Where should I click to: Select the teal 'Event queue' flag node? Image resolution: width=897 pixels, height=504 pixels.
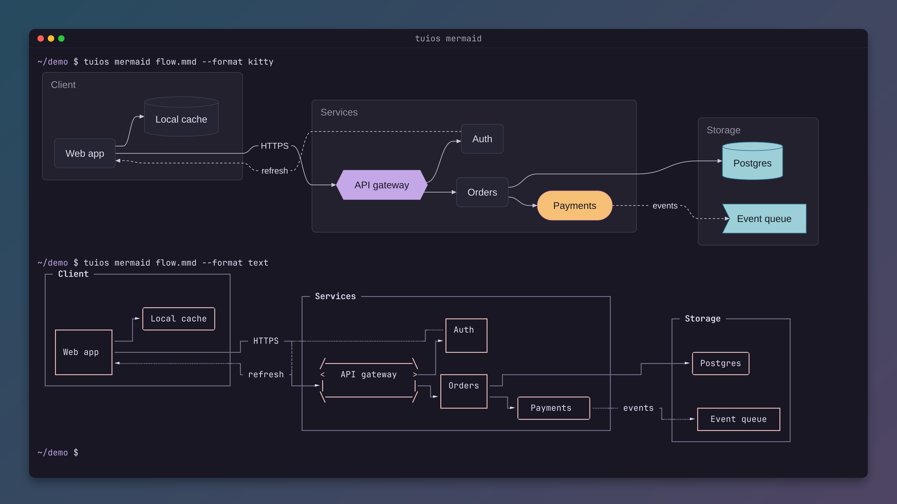point(764,219)
